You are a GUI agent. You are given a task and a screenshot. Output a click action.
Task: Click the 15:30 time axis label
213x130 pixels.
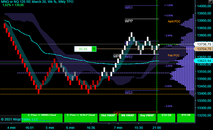coord(139,128)
